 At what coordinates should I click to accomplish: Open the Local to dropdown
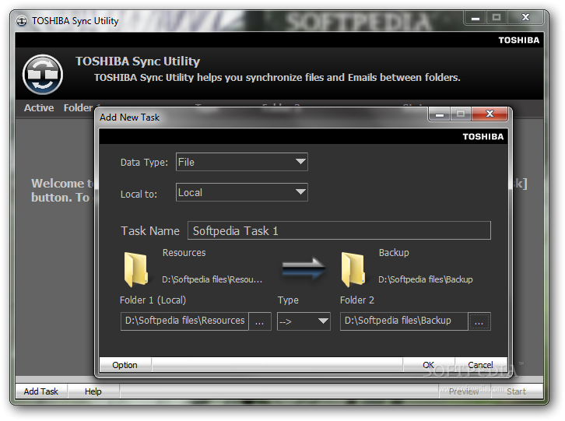(x=241, y=192)
